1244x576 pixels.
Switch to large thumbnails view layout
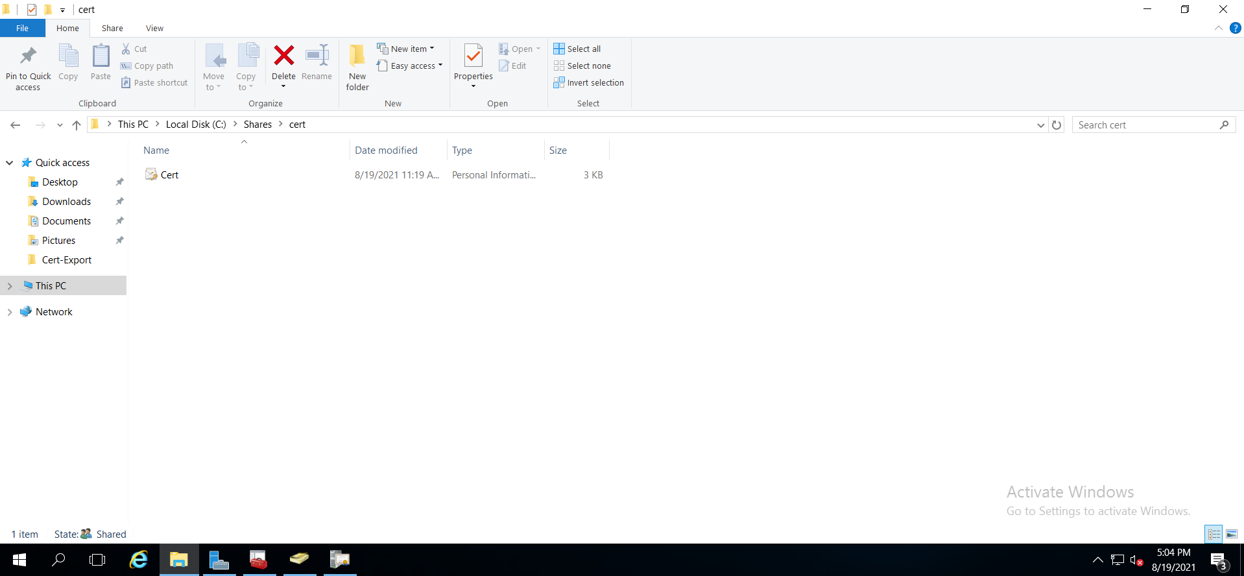click(1232, 534)
